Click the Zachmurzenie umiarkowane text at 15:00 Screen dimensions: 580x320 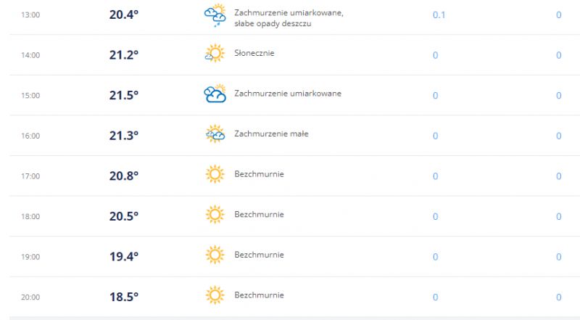coord(287,94)
